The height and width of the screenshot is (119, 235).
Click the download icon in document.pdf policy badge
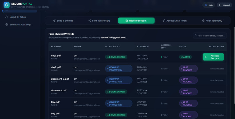[x=108, y=92]
